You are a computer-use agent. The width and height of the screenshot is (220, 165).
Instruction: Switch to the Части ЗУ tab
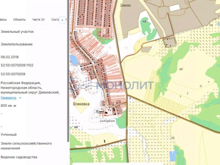pyautogui.click(x=38, y=20)
